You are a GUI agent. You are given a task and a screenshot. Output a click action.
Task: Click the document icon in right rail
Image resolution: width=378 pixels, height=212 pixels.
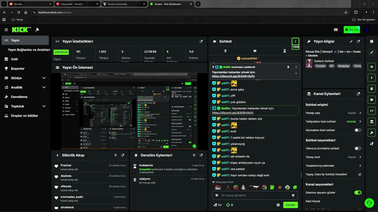[x=372, y=89]
